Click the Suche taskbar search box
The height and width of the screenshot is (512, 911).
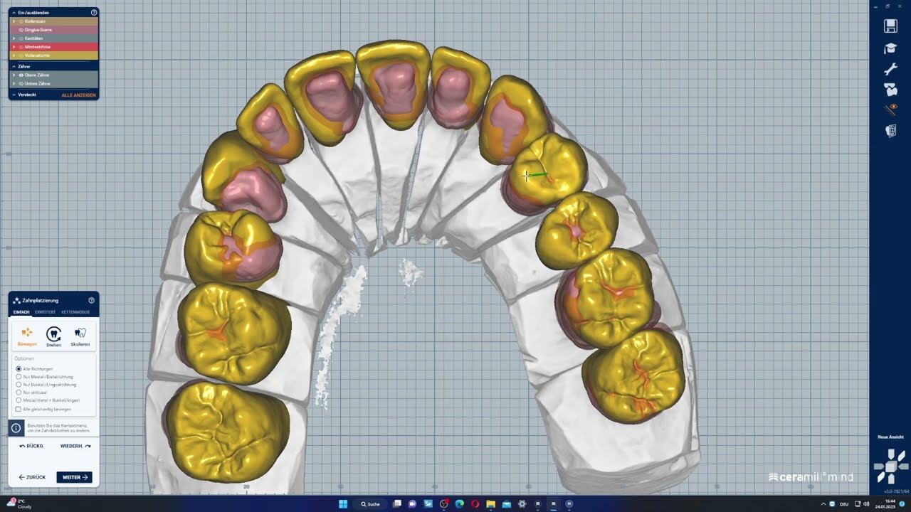(370, 504)
